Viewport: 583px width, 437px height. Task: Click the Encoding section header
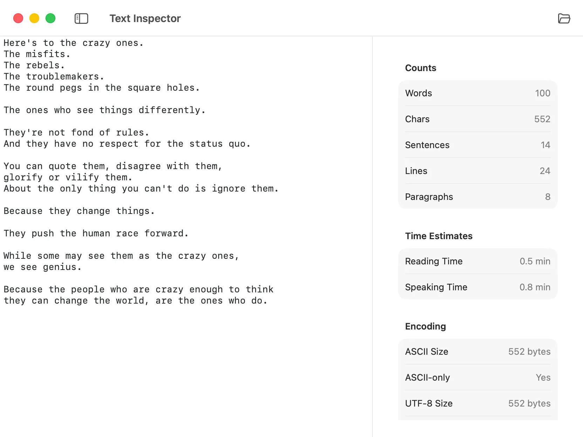click(x=425, y=326)
